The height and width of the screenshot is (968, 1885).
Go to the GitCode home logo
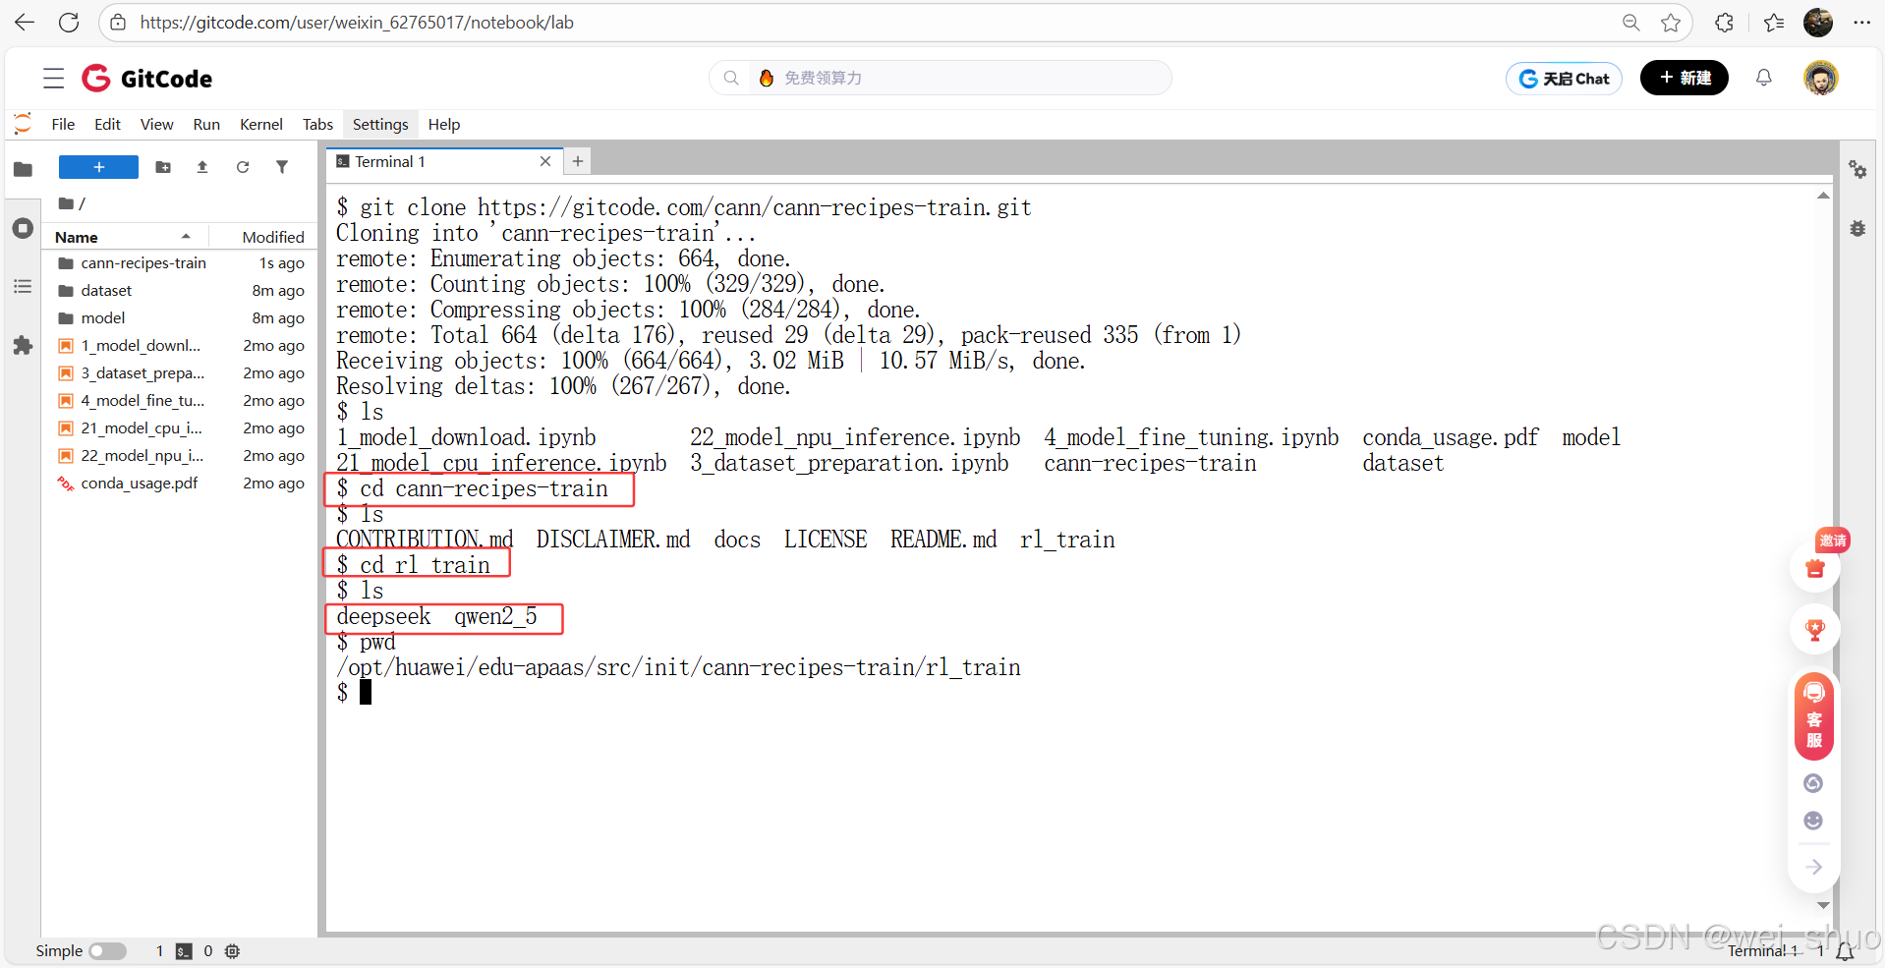[x=146, y=79]
